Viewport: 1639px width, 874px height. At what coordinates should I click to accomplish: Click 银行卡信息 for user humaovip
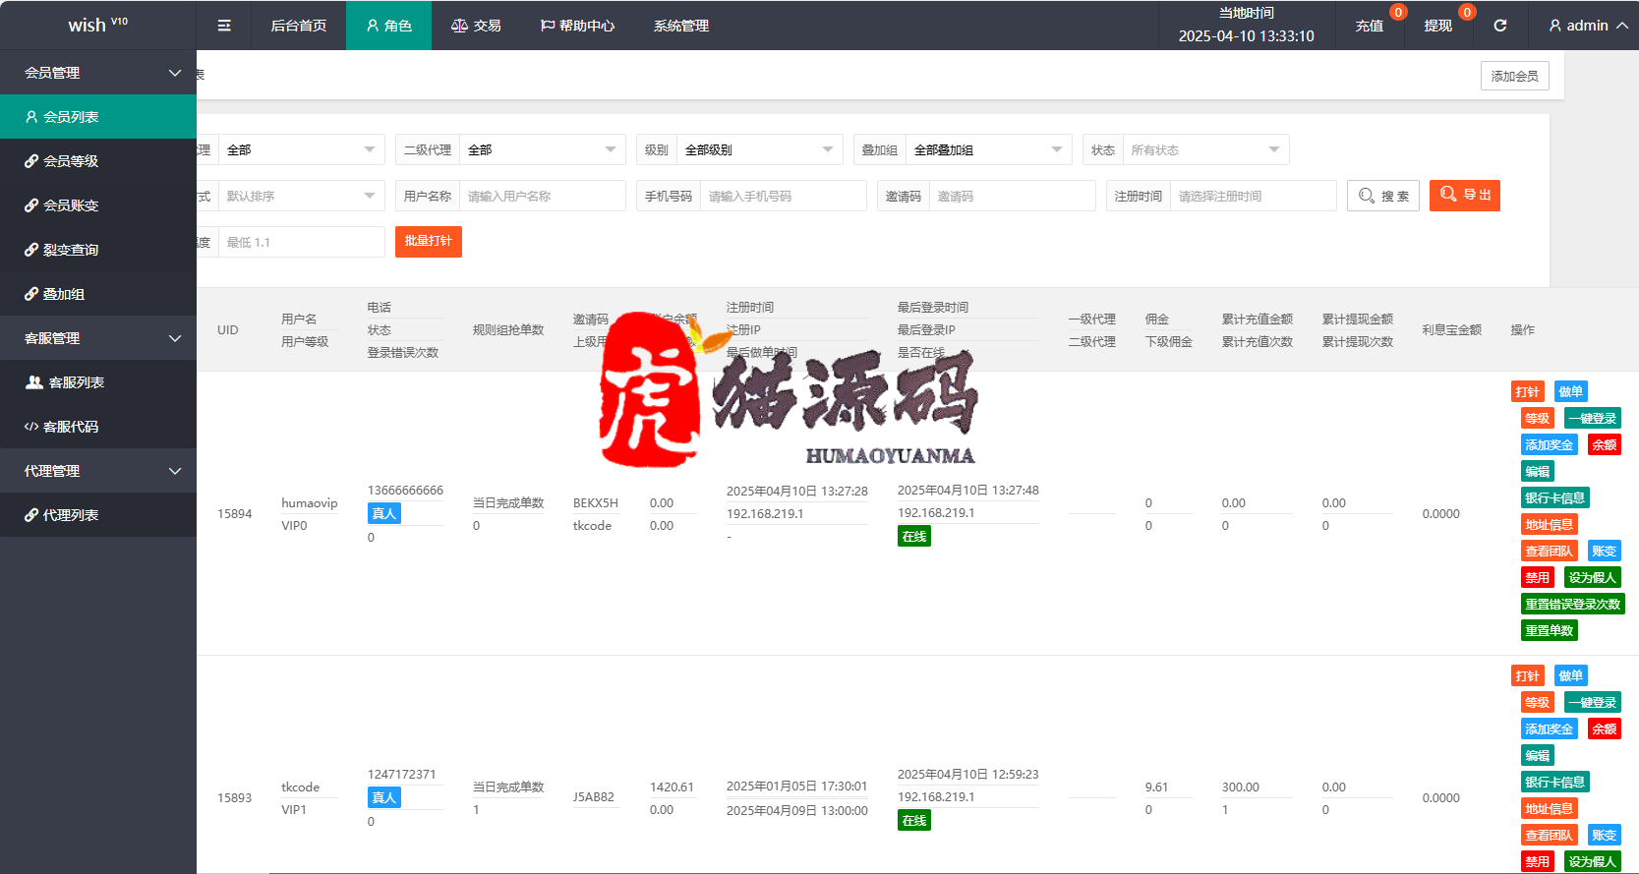[1555, 497]
